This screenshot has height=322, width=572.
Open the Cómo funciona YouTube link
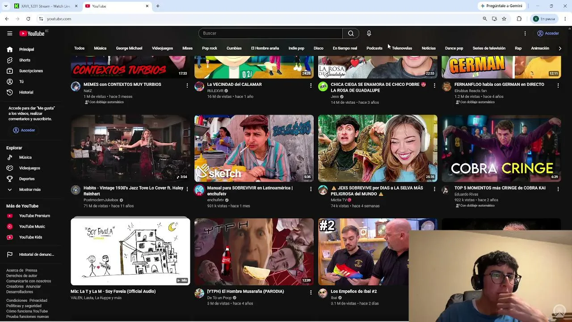click(x=27, y=311)
